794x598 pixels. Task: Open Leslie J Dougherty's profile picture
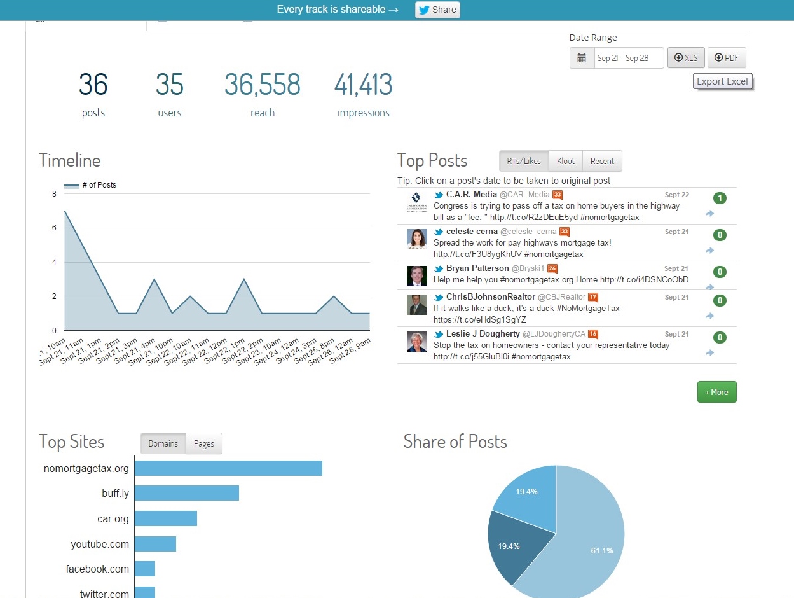pyautogui.click(x=417, y=342)
